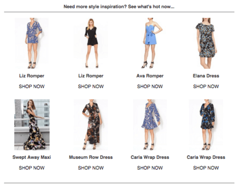Click the style inspiration header text
This screenshot has width=241, height=189.
(x=119, y=7)
